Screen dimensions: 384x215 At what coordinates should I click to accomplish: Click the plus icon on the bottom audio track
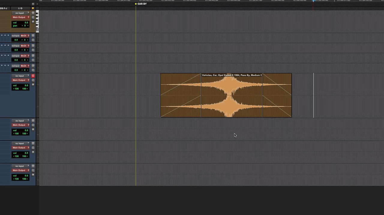tap(33, 175)
